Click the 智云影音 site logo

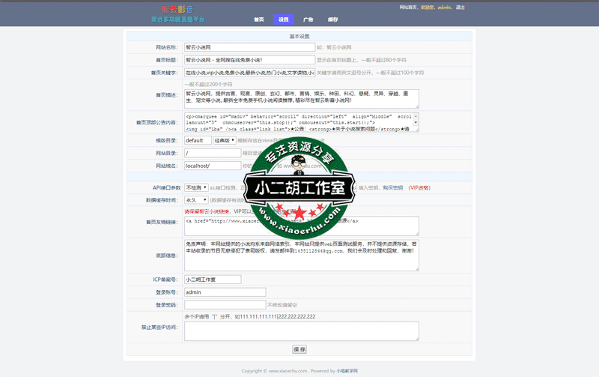[x=177, y=13]
